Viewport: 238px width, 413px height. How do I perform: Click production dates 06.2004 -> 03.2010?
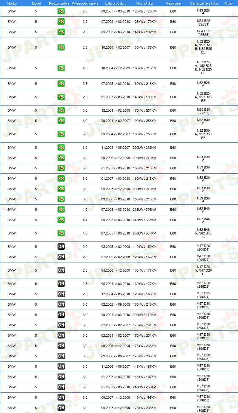pos(116,284)
